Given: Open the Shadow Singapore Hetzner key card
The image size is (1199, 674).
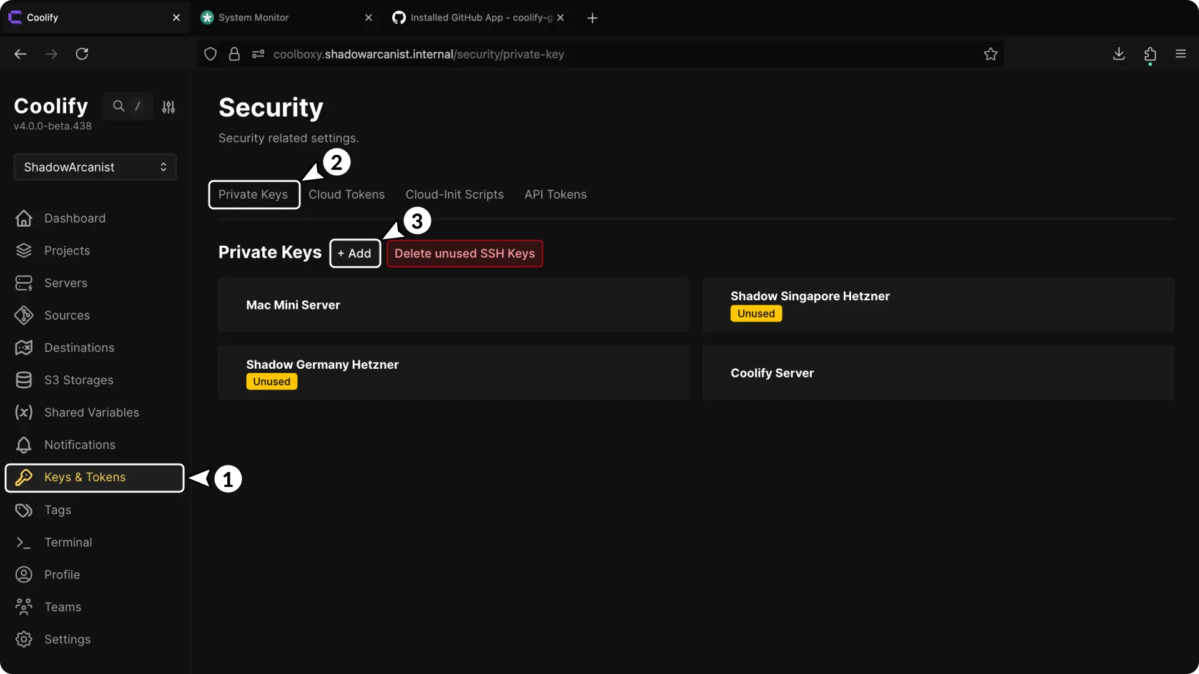Looking at the screenshot, I should [x=937, y=305].
